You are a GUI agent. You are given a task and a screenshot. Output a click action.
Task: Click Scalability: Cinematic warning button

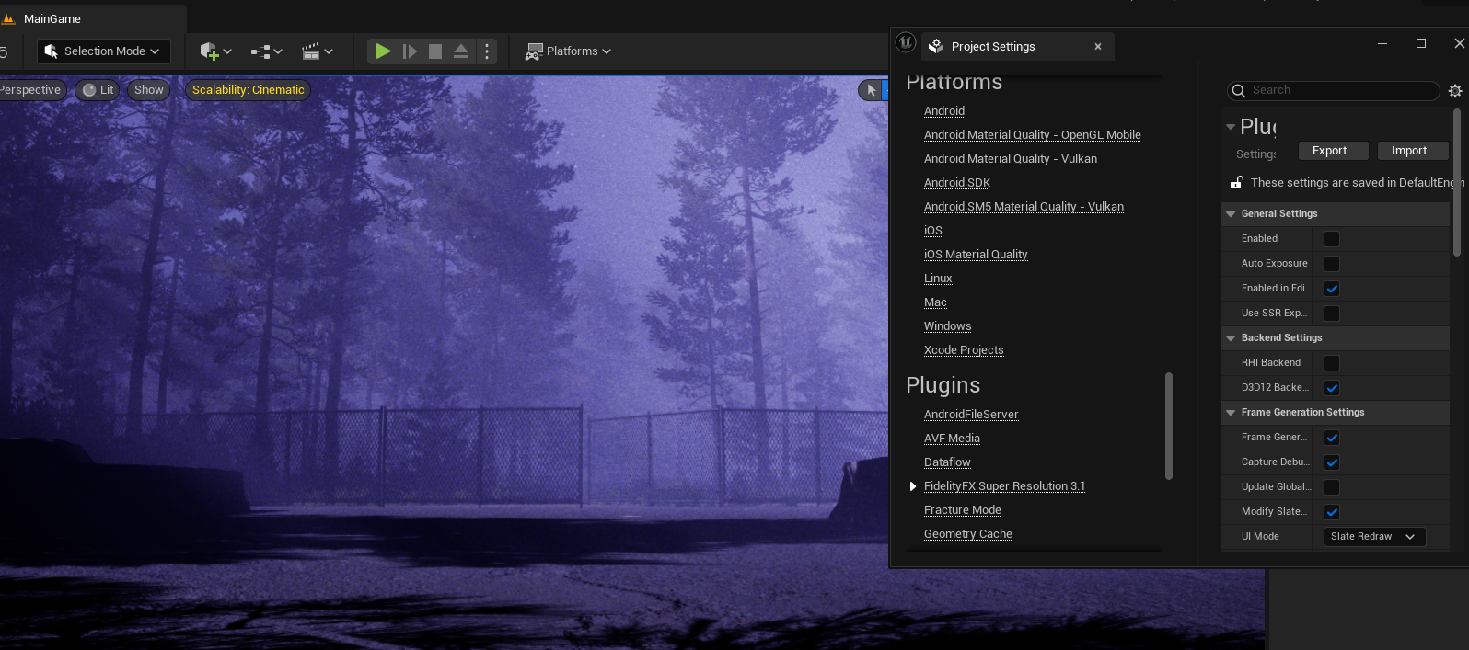[248, 90]
